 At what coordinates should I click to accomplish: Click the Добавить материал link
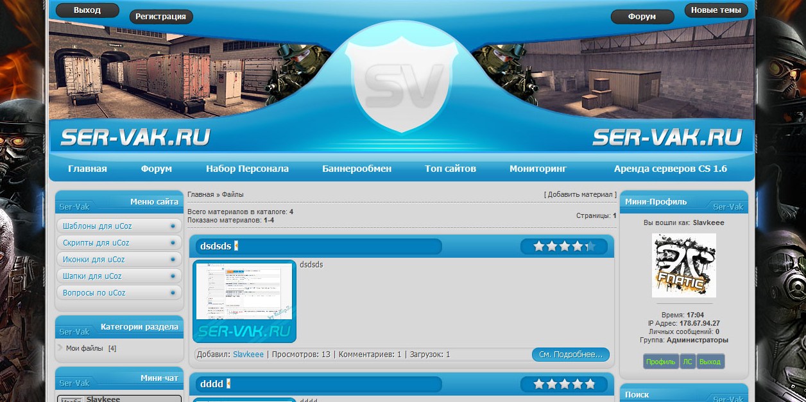pyautogui.click(x=580, y=194)
